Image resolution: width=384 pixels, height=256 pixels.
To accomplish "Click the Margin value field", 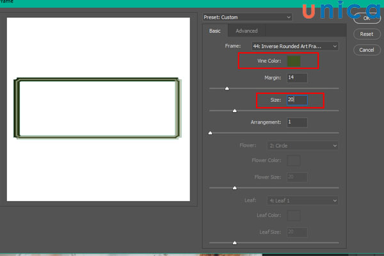I will (x=297, y=77).
